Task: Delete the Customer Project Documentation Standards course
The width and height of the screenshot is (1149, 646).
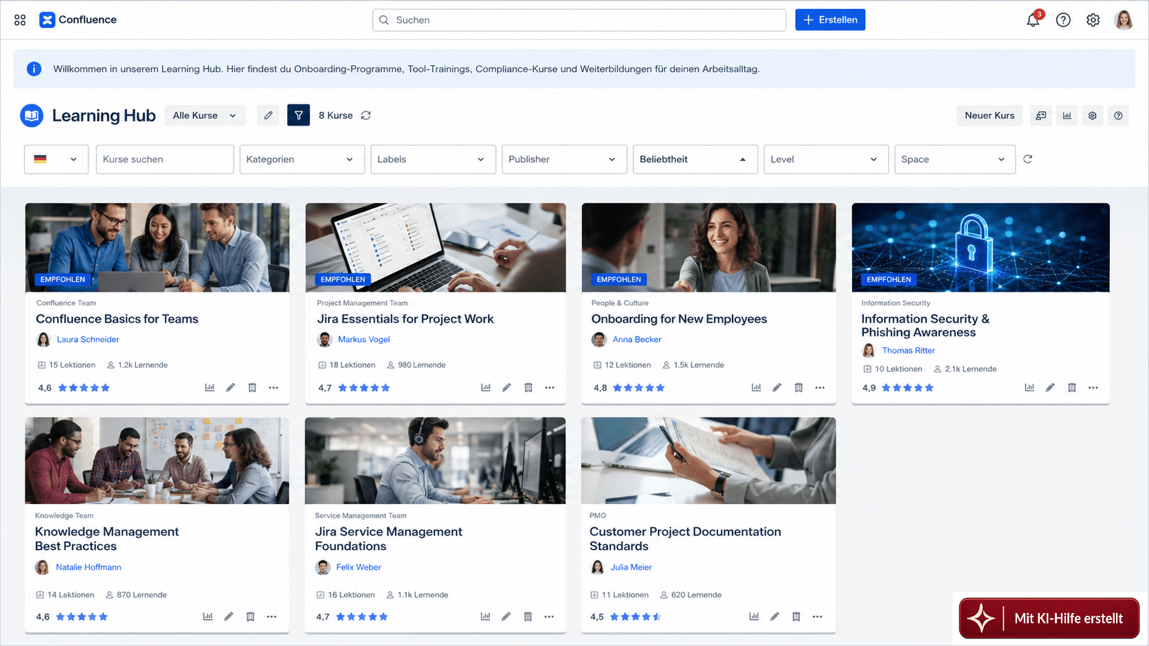Action: pos(796,616)
